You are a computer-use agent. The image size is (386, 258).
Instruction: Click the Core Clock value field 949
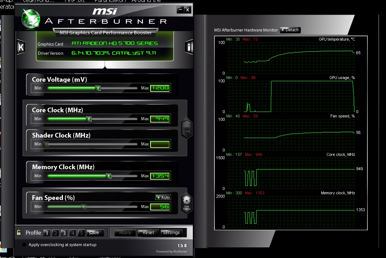160,119
